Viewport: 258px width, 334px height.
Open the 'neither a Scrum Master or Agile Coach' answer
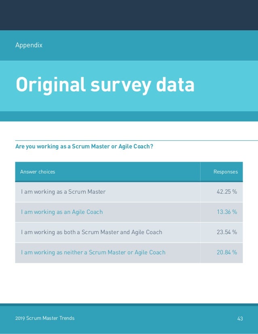pyautogui.click(x=93, y=252)
